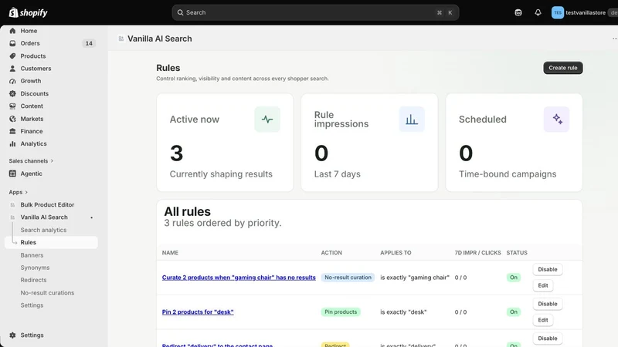Click the 7D IMPR / CLICKS column header
This screenshot has height=347, width=618.
(477, 253)
